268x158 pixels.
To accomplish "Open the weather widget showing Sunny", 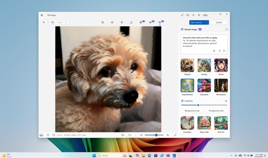I will click(x=7, y=155).
